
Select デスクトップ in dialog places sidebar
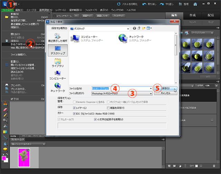pos(58,50)
